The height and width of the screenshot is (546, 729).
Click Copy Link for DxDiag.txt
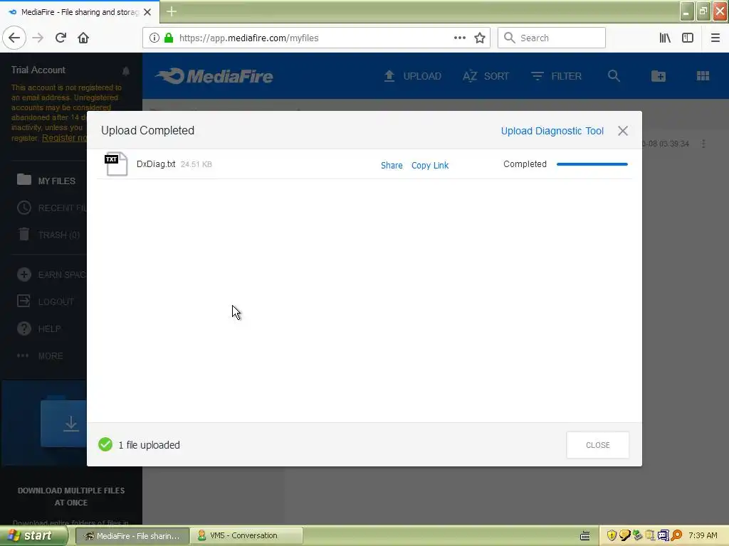coord(429,165)
